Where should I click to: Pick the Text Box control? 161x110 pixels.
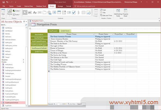coord(30,12)
